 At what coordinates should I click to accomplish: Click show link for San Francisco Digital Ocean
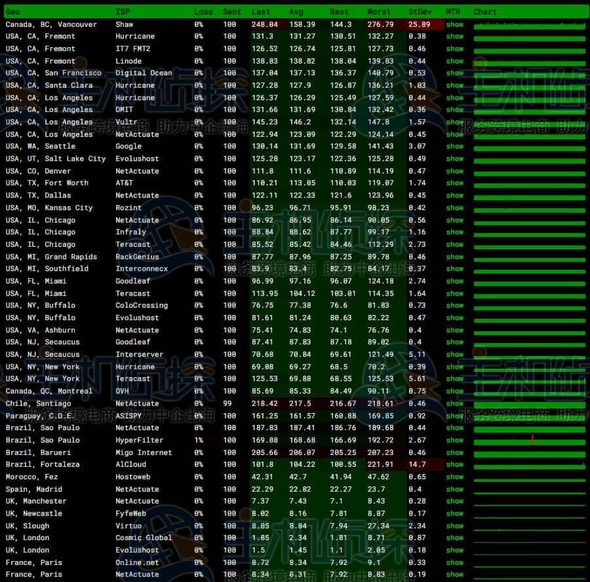click(x=454, y=73)
